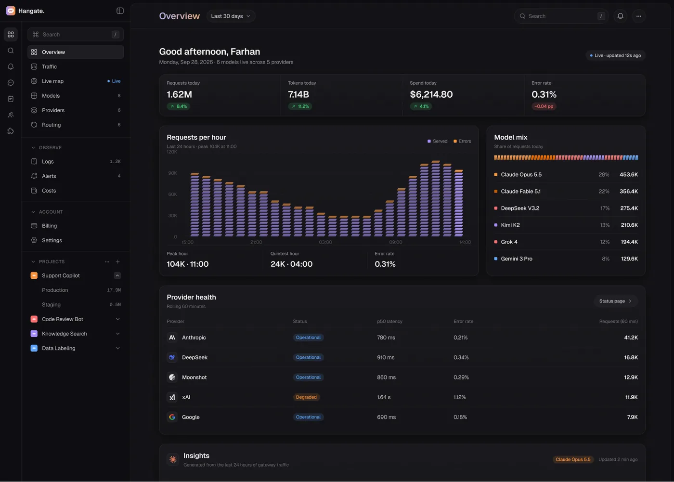
Task: Open the Last 30 days range dropdown
Action: pyautogui.click(x=231, y=16)
